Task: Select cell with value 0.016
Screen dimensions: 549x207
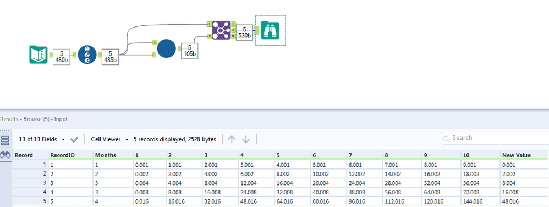Action: pos(150,201)
